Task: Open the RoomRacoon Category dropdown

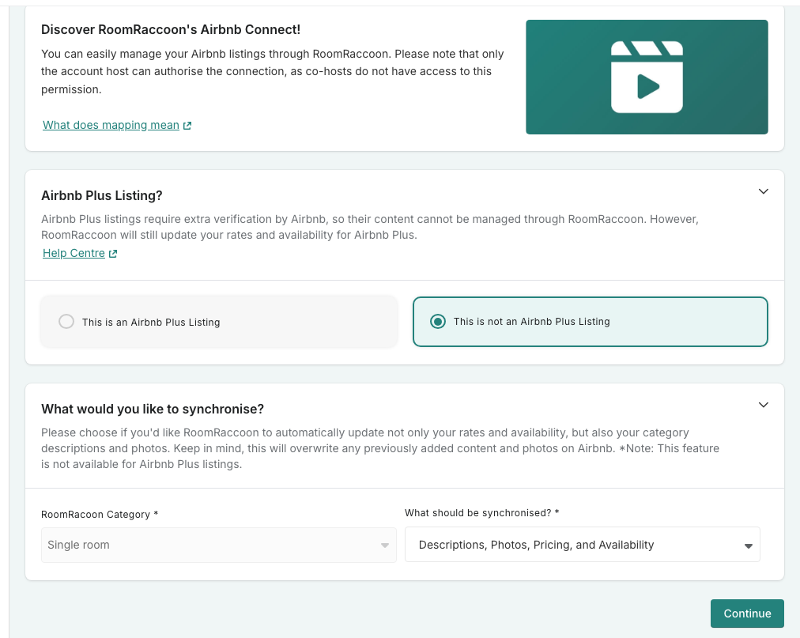Action: (x=218, y=546)
